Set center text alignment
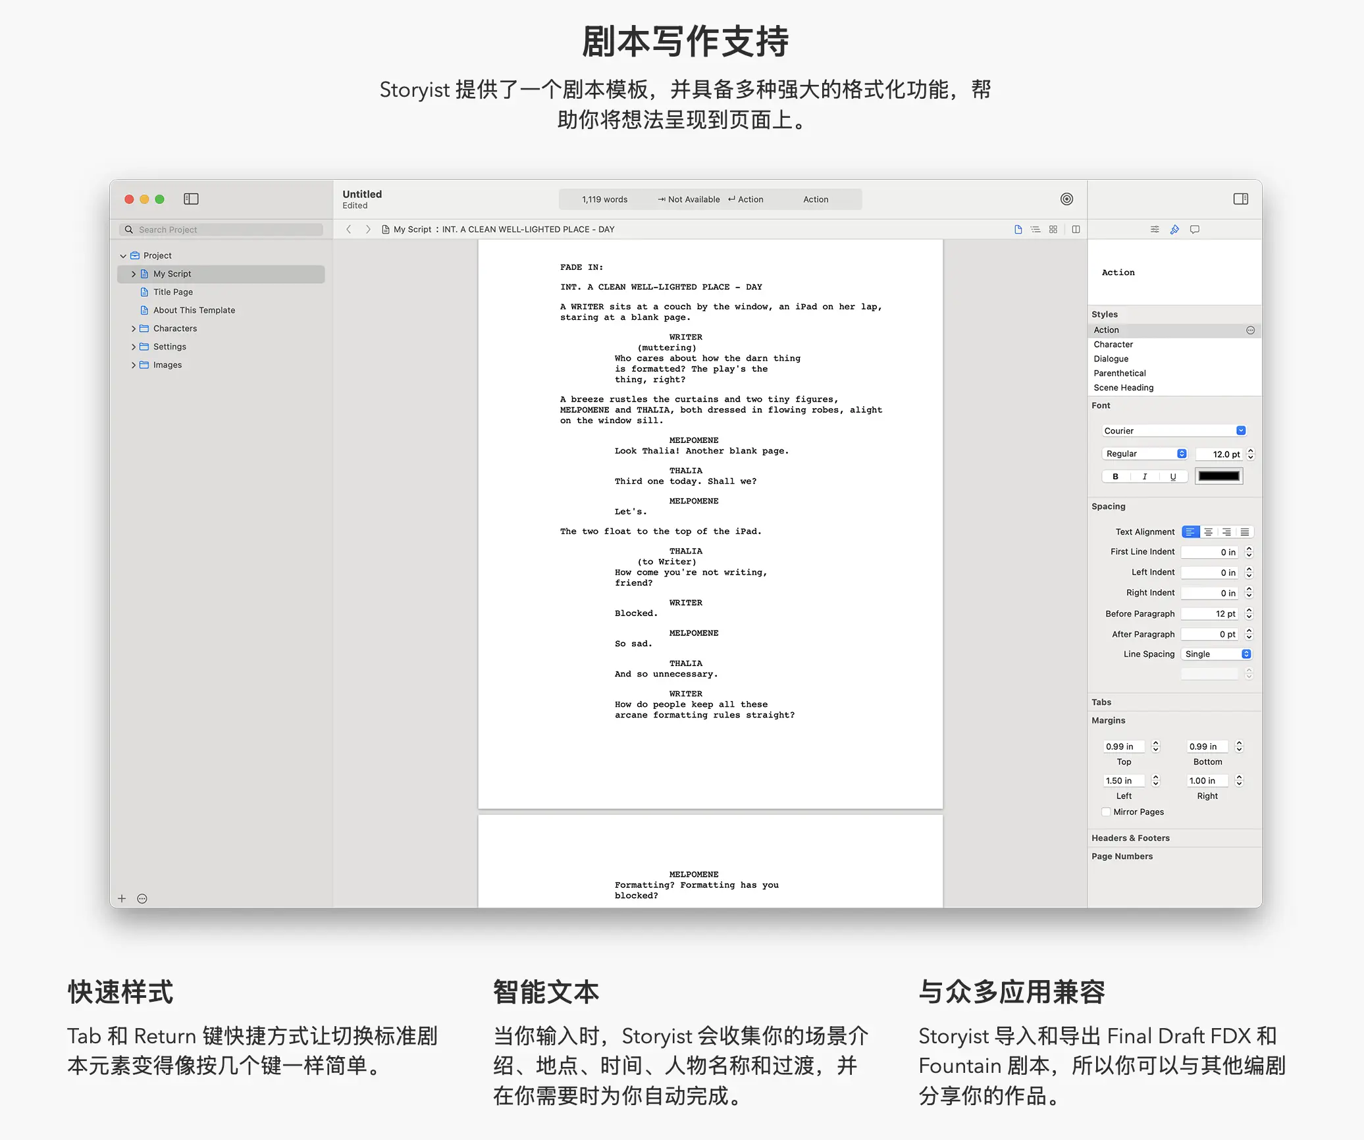This screenshot has width=1364, height=1140. pos(1208,532)
